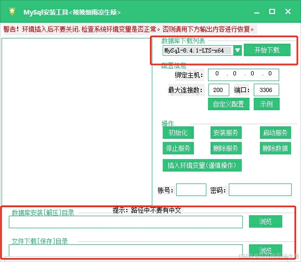Image resolution: width=301 pixels, height=262 pixels.
Task: Focus the 账号 input field
Action: coord(191,190)
